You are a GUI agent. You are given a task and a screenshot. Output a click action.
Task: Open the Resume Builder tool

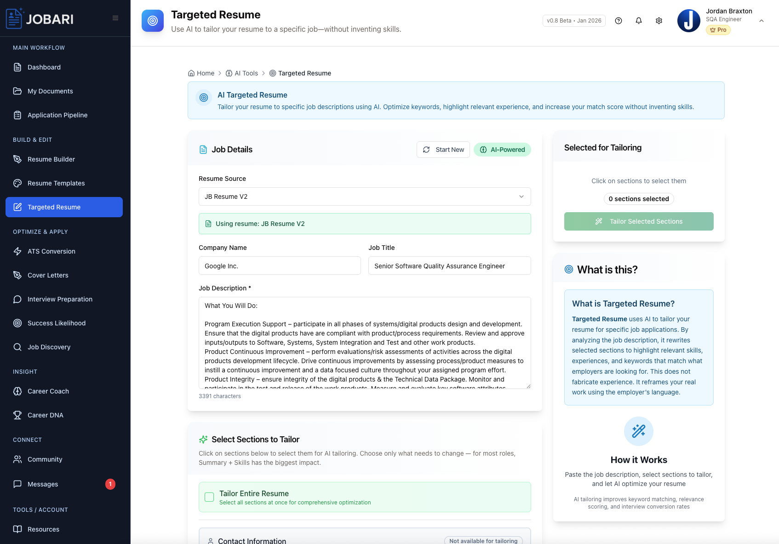51,159
